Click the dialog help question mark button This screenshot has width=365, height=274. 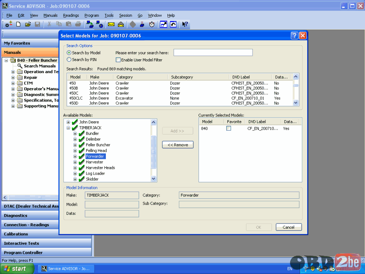[295, 35]
